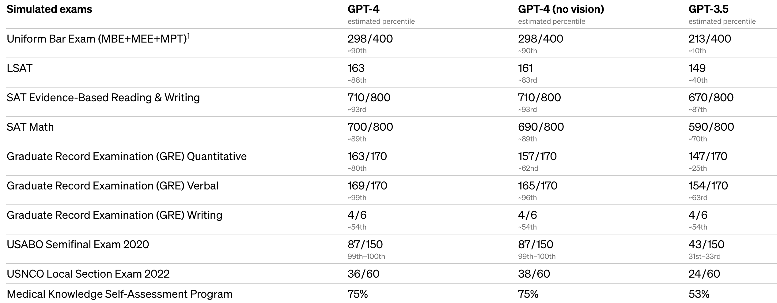
Task: Click the GPT-4 SAT Math score 700/800
Action: pyautogui.click(x=370, y=127)
